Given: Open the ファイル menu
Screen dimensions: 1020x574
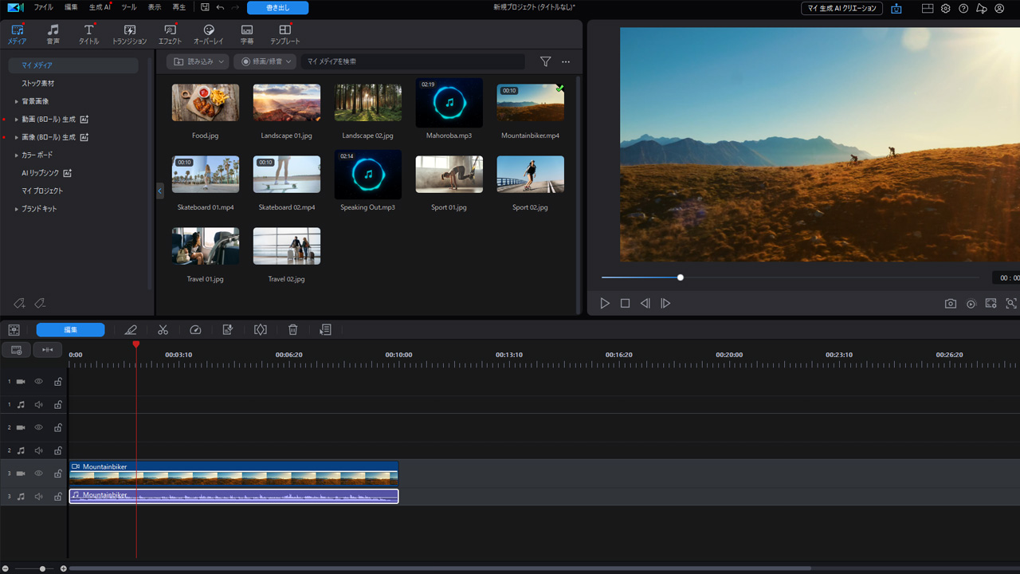Looking at the screenshot, I should [43, 7].
